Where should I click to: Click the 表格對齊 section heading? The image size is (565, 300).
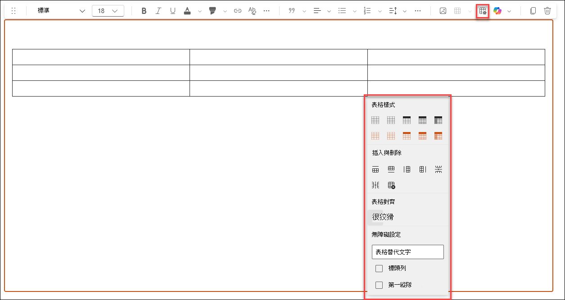coord(383,202)
